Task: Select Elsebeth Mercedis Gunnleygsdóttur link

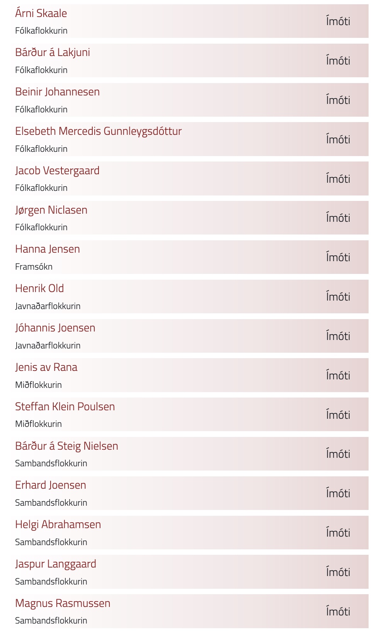Action: 98,131
